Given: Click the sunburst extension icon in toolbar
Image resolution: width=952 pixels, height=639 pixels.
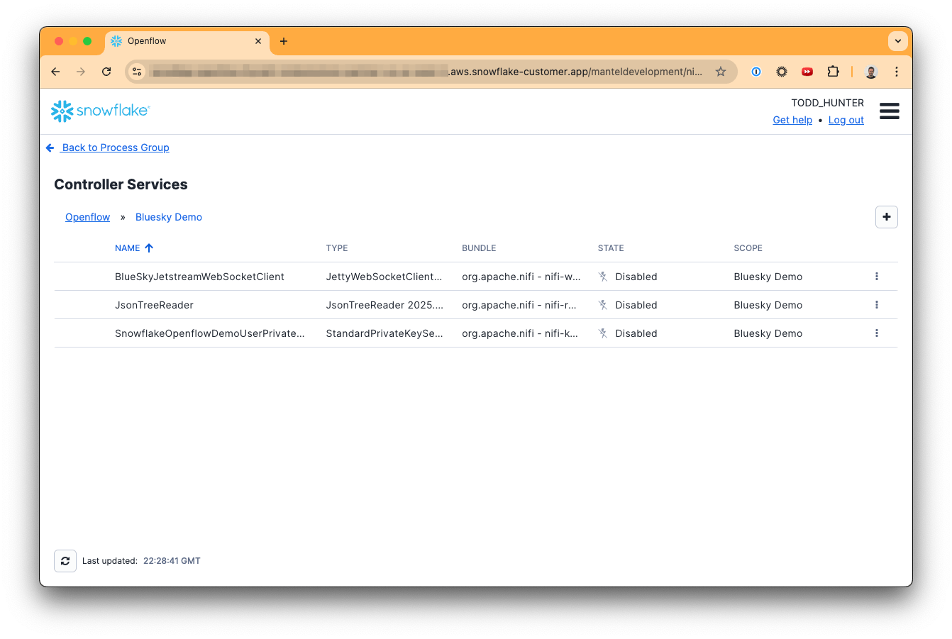Looking at the screenshot, I should tap(782, 72).
